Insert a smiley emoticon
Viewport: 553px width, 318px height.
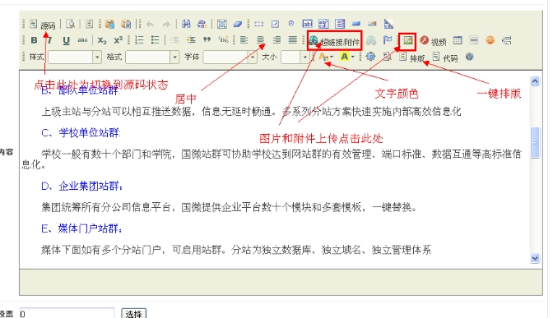pyautogui.click(x=490, y=40)
